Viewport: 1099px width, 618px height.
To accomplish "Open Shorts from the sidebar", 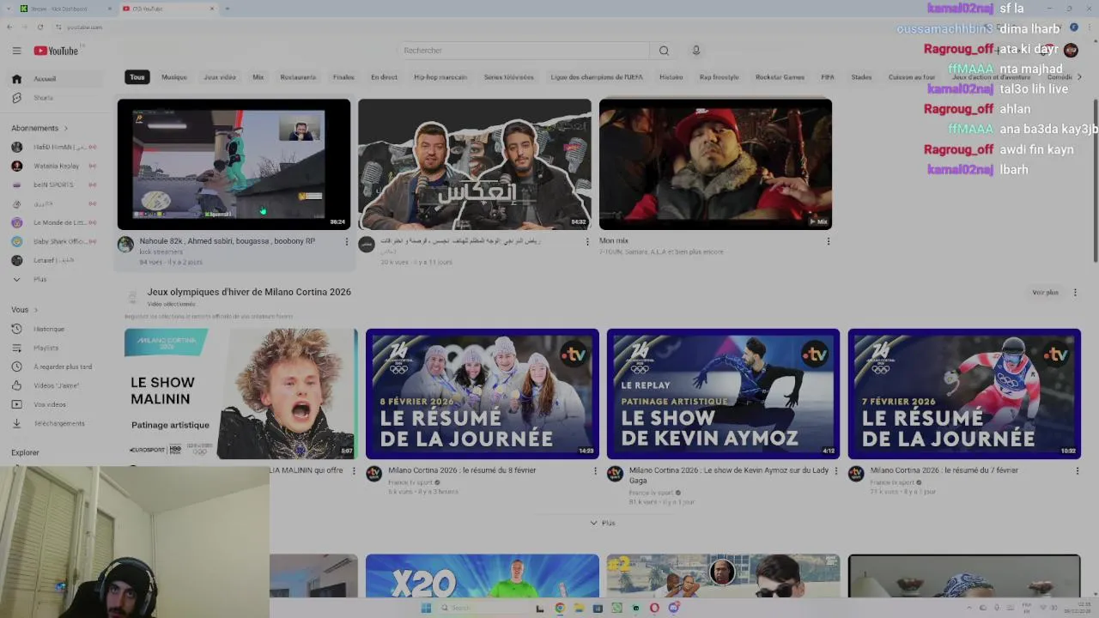I will [x=57, y=98].
